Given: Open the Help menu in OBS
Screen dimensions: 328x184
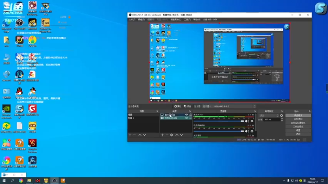Looking at the screenshot, I should [197, 20].
